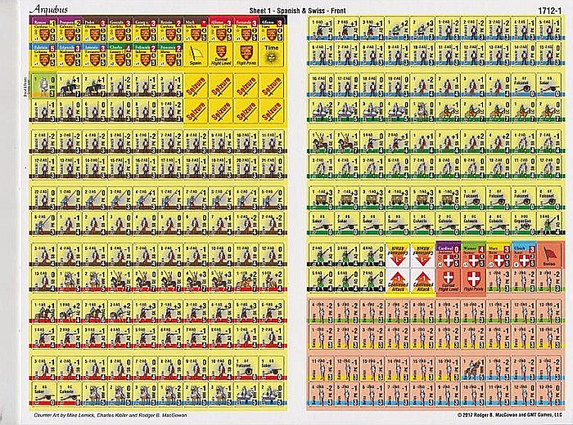Click the purple-header Cardinal leader counter
This screenshot has height=425, width=573.
pos(448,254)
